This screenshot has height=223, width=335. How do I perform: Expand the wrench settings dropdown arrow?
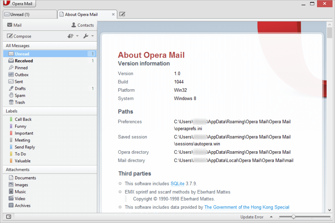pyautogui.click(x=92, y=36)
